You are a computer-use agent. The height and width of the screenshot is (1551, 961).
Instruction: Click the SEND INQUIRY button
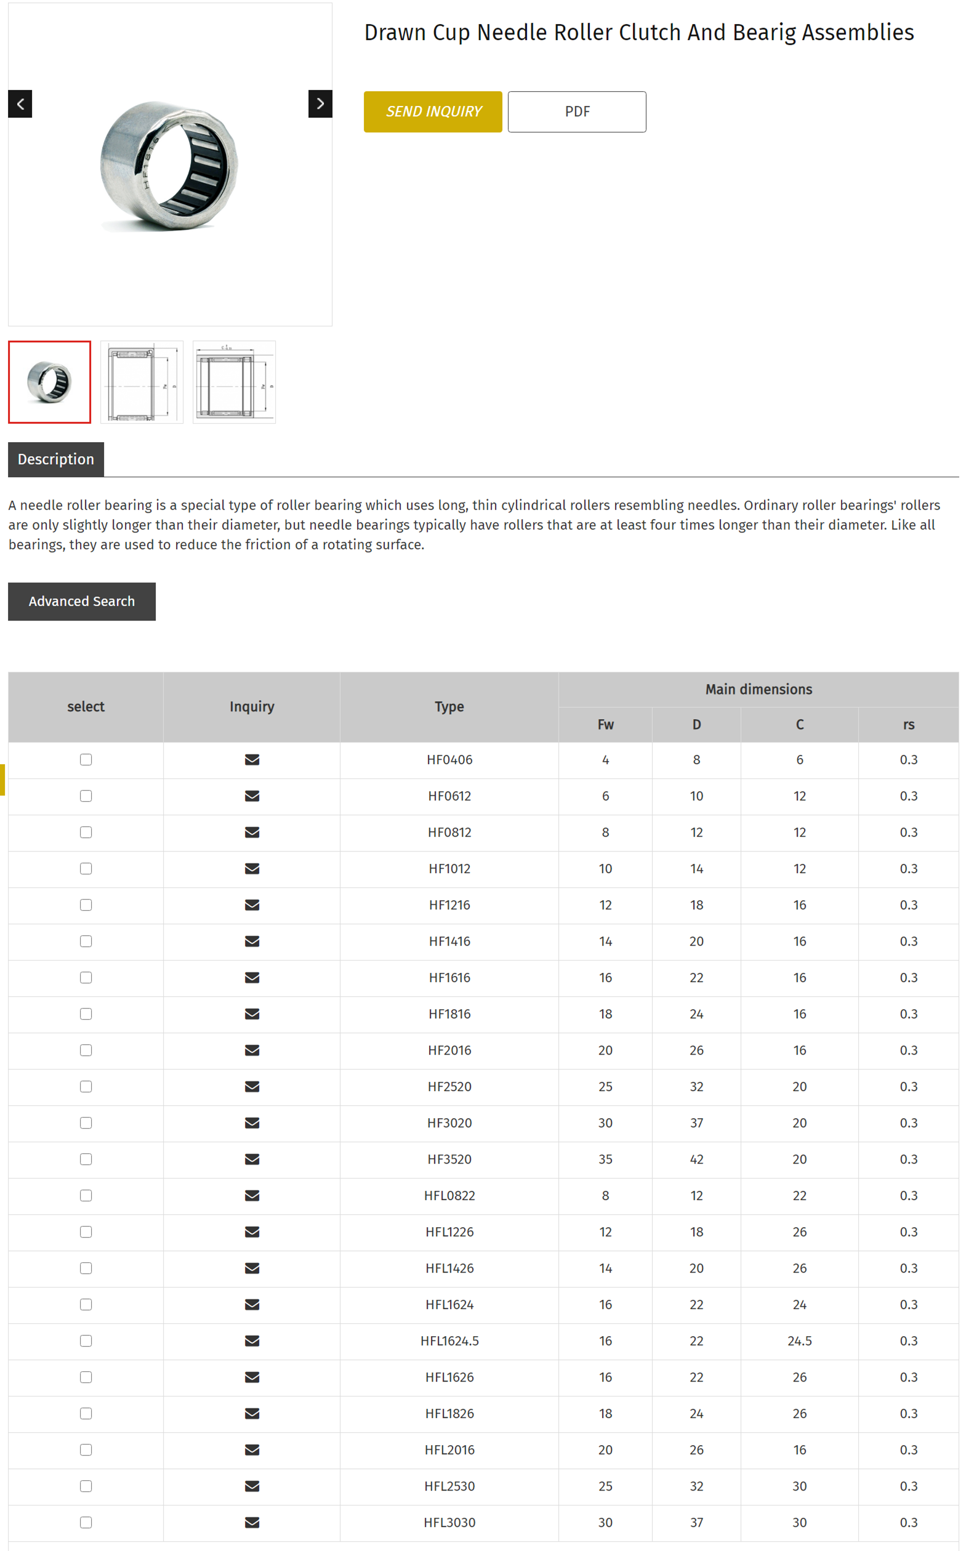pos(433,112)
